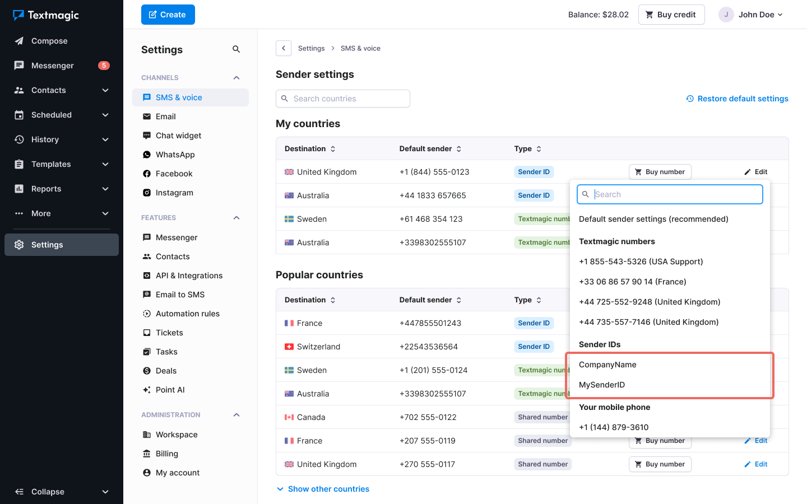
Task: Open the John Doe account dropdown
Action: [751, 15]
